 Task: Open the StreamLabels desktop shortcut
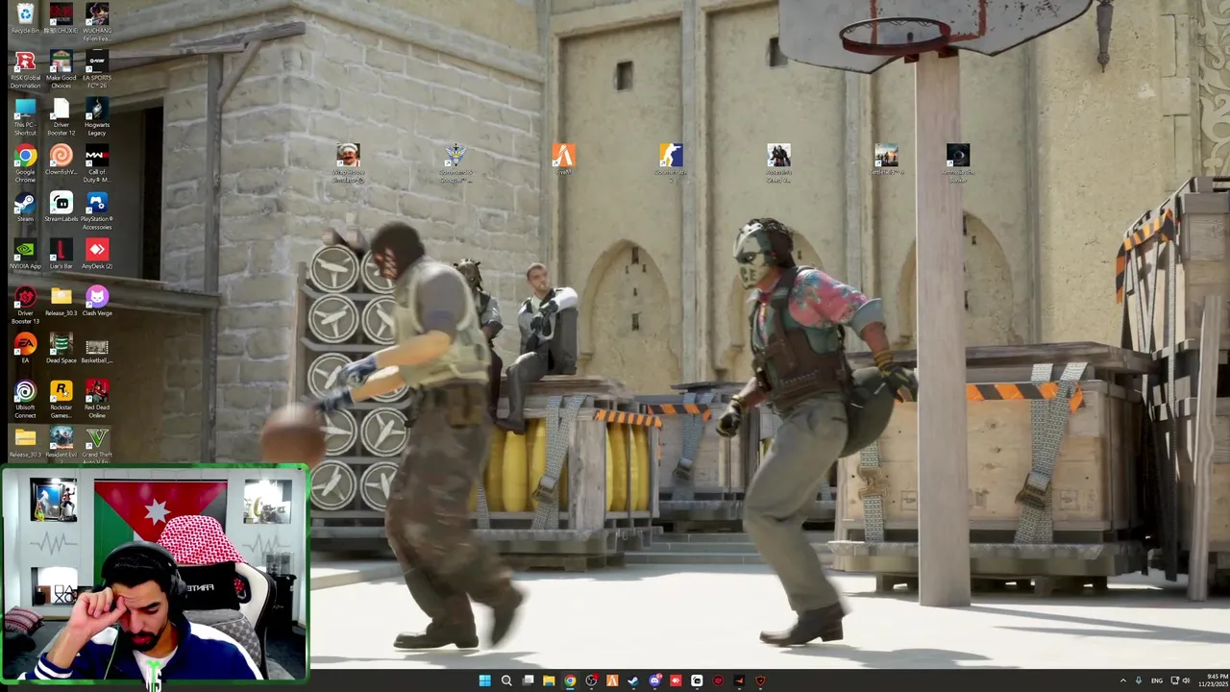61,208
